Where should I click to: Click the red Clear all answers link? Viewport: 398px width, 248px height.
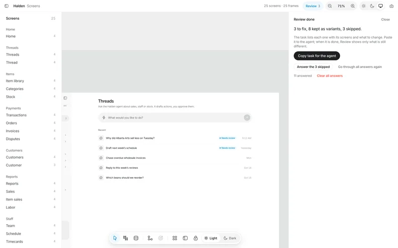[329, 76]
